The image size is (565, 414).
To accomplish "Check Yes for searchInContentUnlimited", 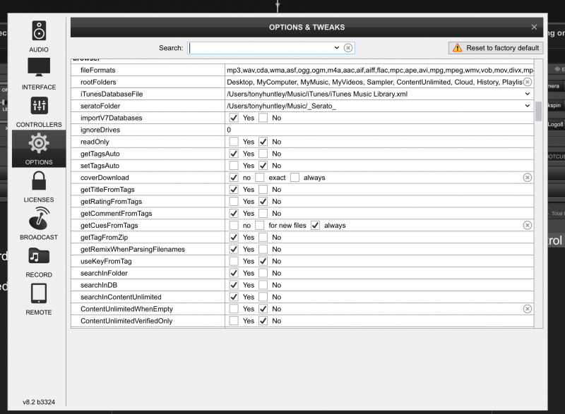I will click(x=234, y=297).
